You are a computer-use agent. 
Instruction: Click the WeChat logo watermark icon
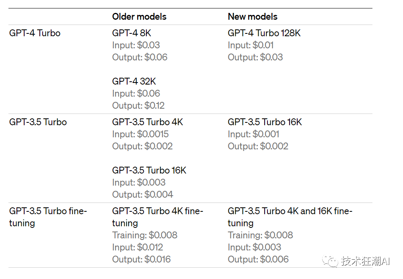[x=330, y=261]
